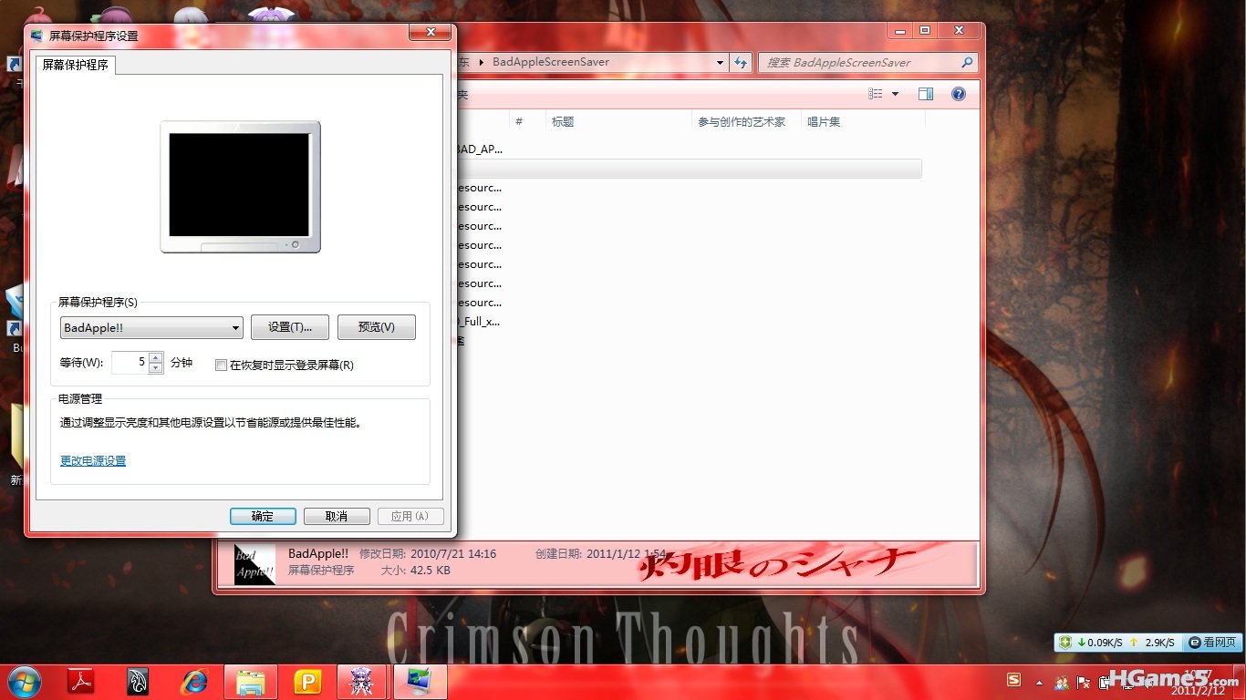Open the orange P app on the taskbar
Image resolution: width=1246 pixels, height=700 pixels.
point(307,682)
